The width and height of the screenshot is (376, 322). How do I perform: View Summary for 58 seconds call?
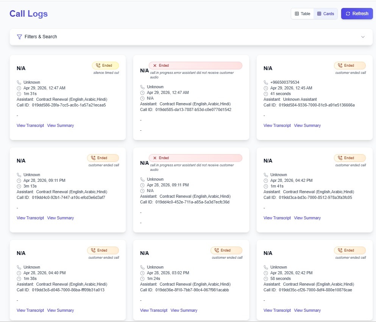click(x=307, y=310)
